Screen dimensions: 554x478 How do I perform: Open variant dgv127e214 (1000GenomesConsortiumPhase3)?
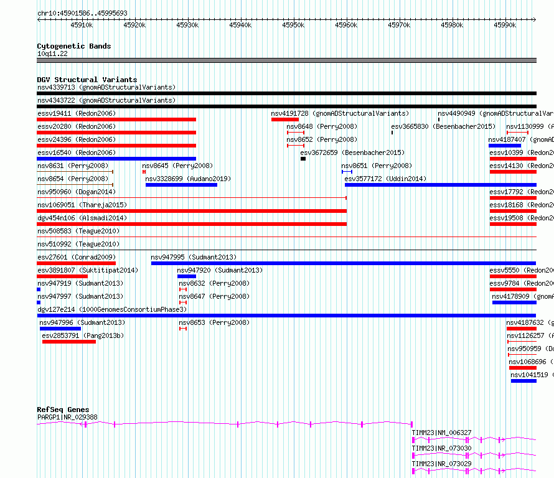(x=112, y=309)
